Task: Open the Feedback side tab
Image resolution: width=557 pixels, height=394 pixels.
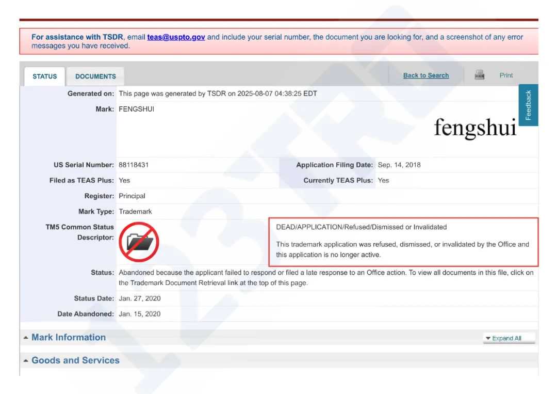Action: coord(528,105)
